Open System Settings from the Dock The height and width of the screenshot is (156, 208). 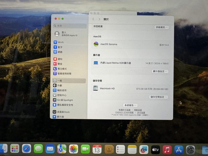(190, 150)
